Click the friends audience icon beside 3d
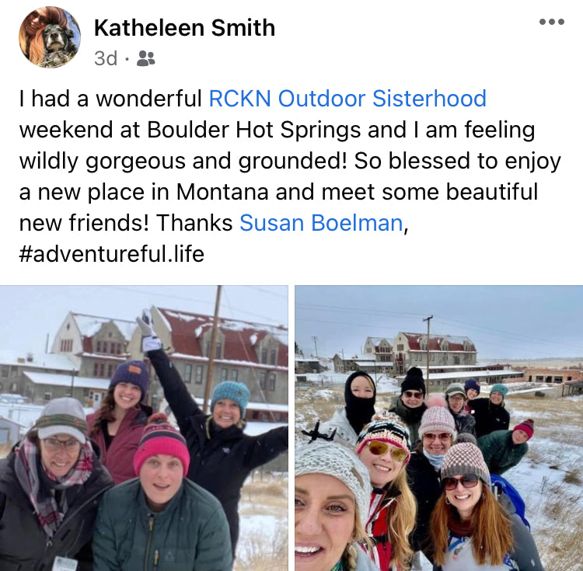The height and width of the screenshot is (571, 583). click(146, 58)
